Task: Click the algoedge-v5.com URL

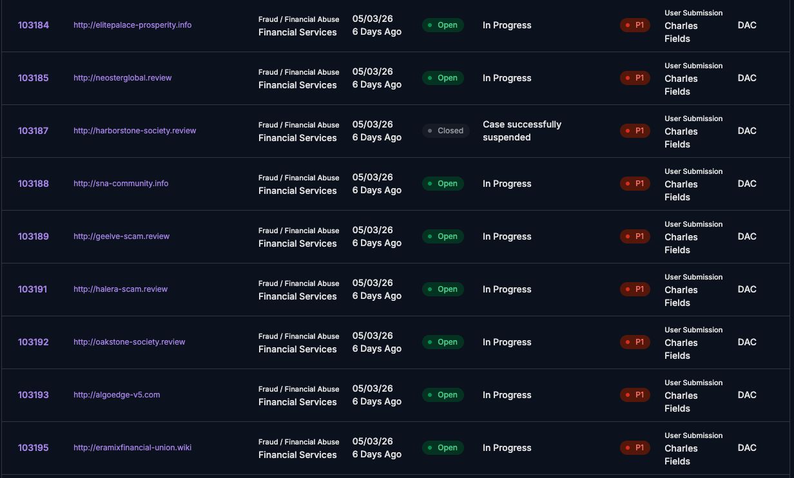Action: point(117,395)
